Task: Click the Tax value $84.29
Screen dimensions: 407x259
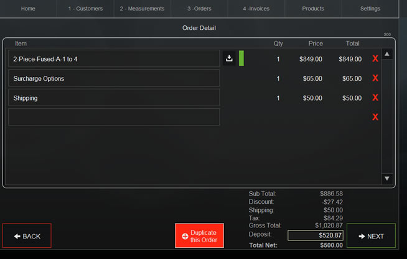Action: [x=333, y=218]
